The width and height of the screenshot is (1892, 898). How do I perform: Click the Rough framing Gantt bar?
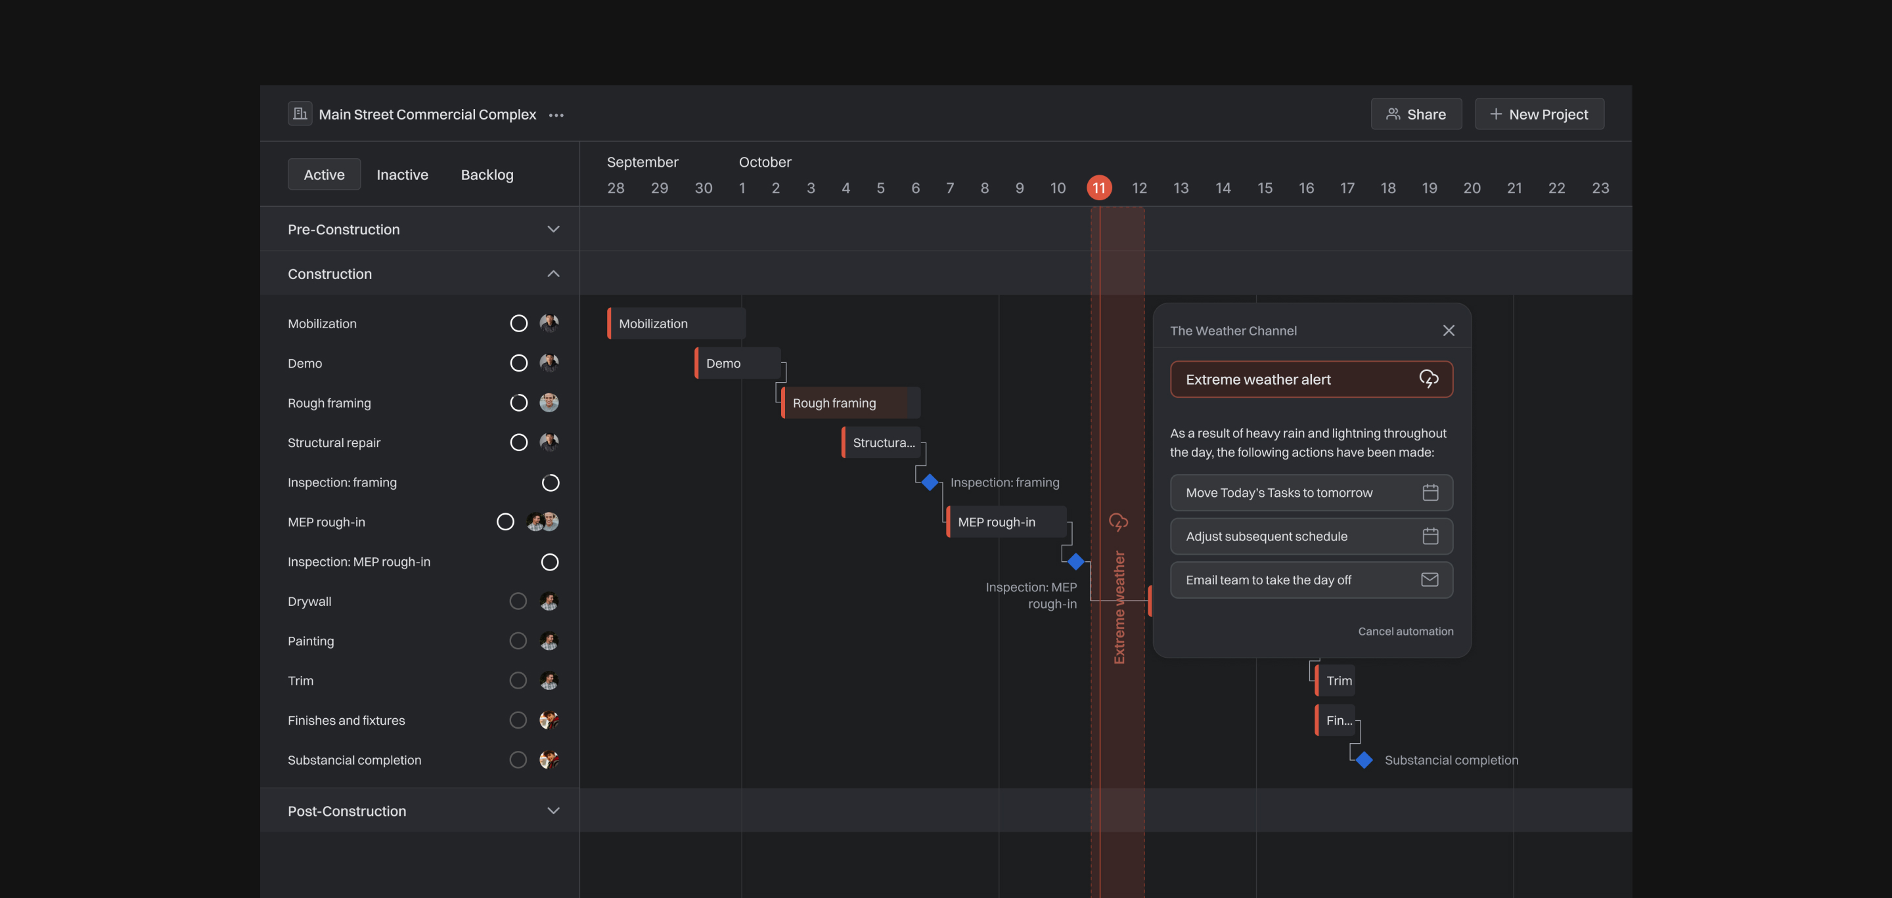coord(851,403)
